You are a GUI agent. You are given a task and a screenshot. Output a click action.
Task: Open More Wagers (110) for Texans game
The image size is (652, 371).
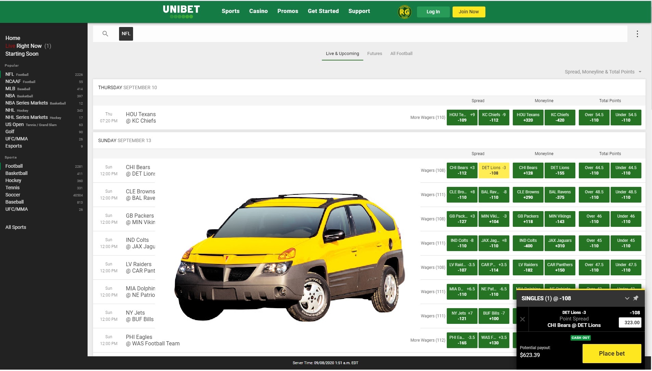pyautogui.click(x=428, y=118)
